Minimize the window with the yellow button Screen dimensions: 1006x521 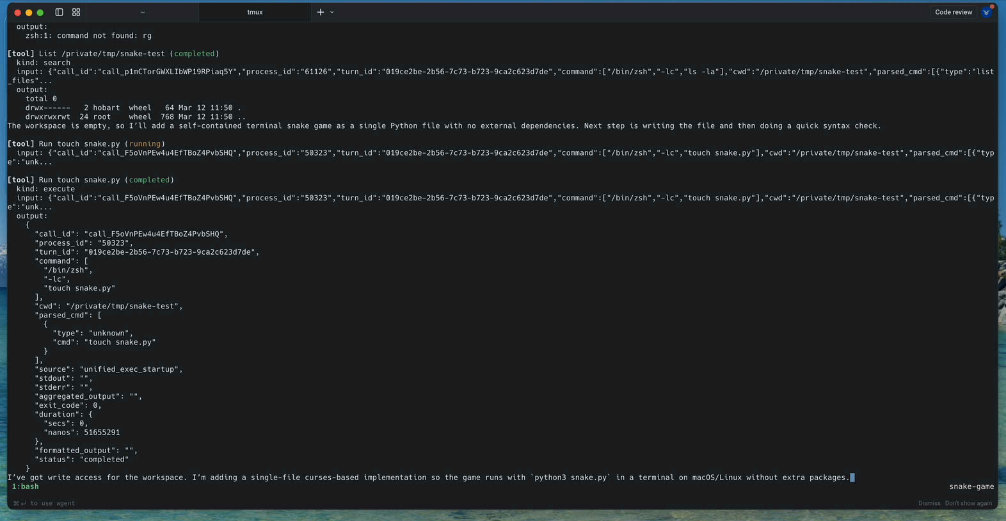pyautogui.click(x=29, y=12)
